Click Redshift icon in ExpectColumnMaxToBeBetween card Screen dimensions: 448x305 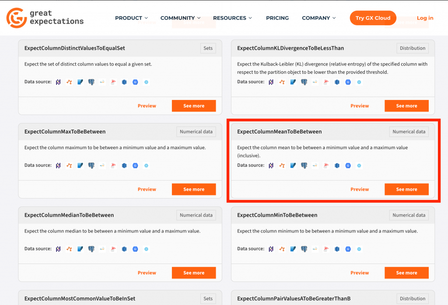tap(124, 165)
